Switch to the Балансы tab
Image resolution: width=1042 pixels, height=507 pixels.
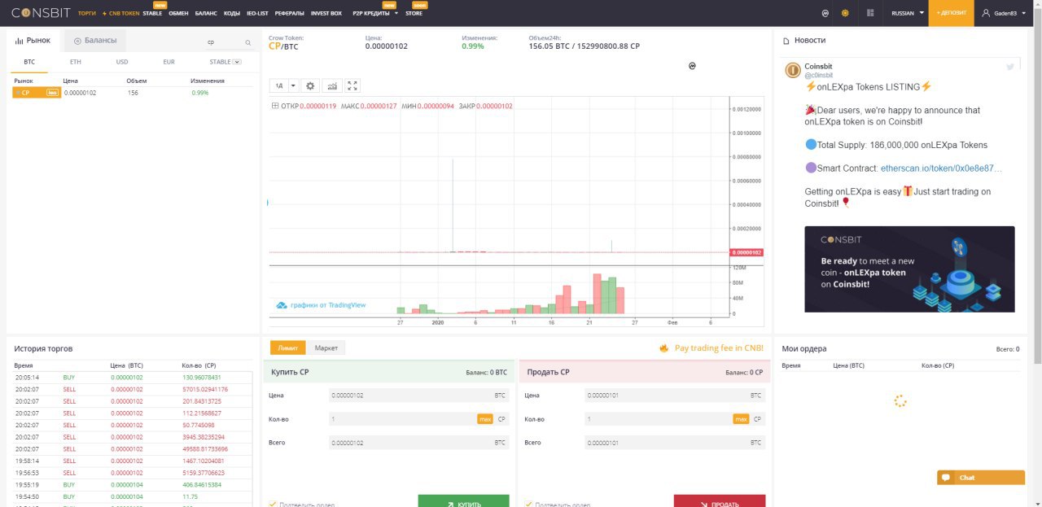(94, 40)
